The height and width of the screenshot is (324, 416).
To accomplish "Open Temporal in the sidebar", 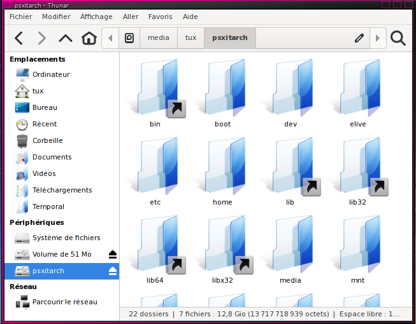I will (62, 207).
